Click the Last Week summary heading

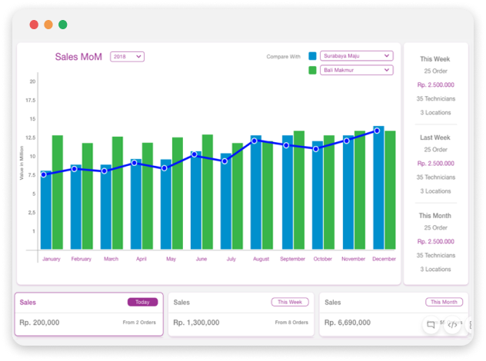click(435, 137)
